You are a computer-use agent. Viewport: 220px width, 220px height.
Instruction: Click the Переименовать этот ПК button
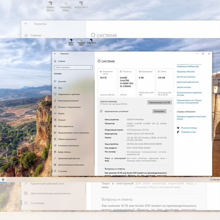(159, 103)
